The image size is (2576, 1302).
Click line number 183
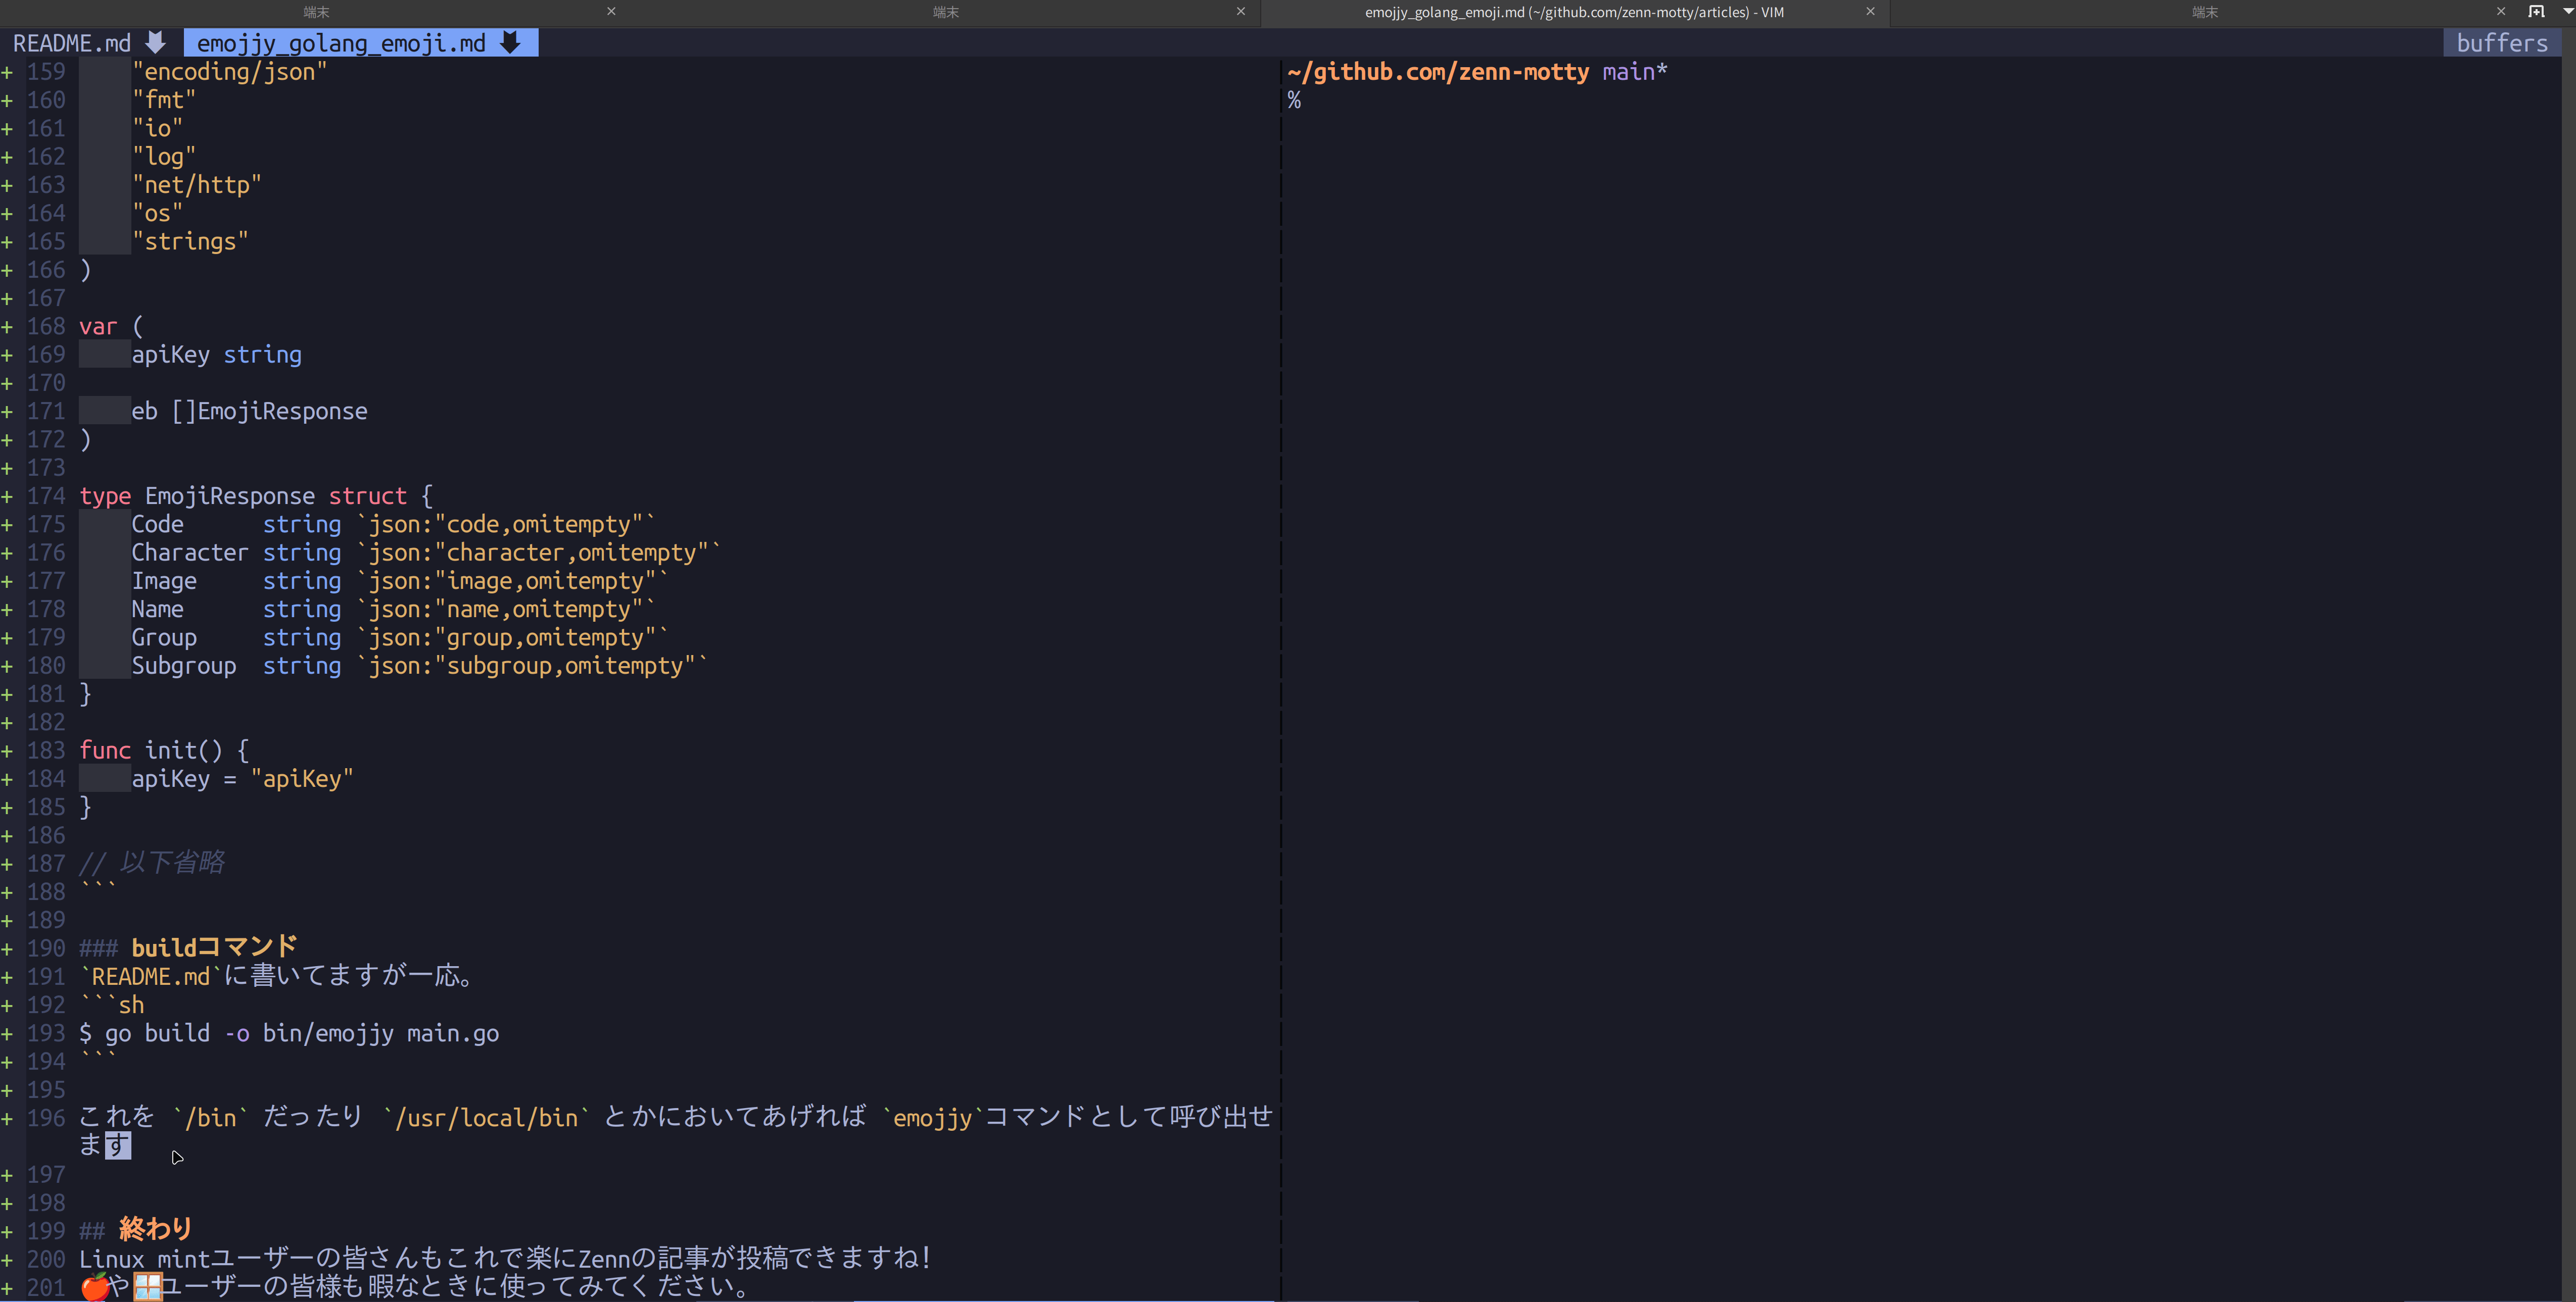(x=46, y=750)
